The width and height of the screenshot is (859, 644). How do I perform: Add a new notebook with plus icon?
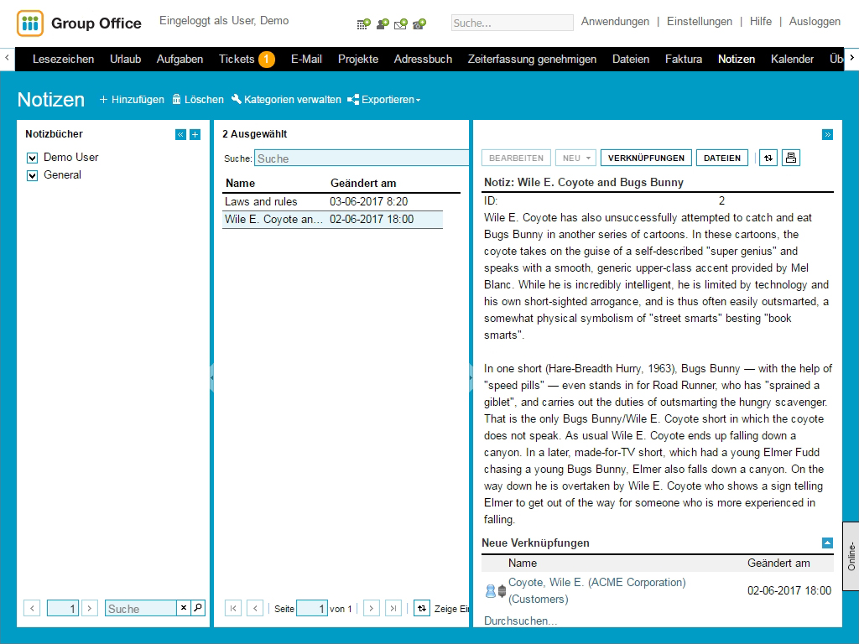195,134
